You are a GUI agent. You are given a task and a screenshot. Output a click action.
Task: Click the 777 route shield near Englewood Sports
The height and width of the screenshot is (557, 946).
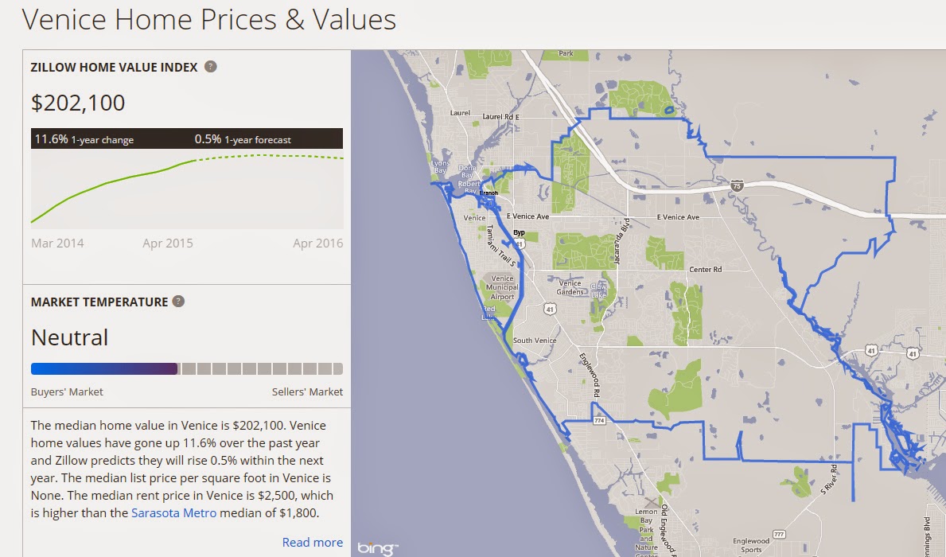pos(780,534)
